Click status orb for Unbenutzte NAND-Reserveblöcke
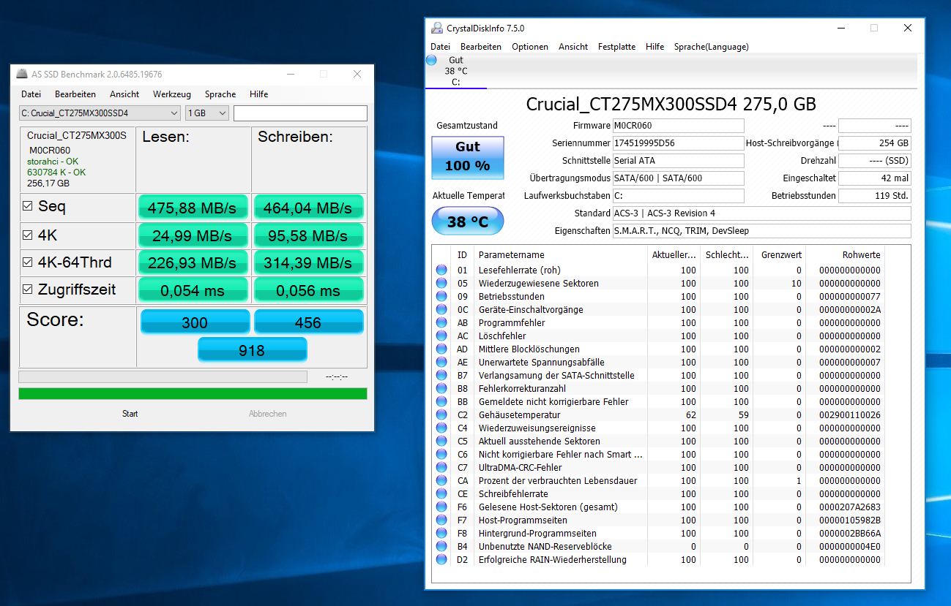 pos(441,546)
